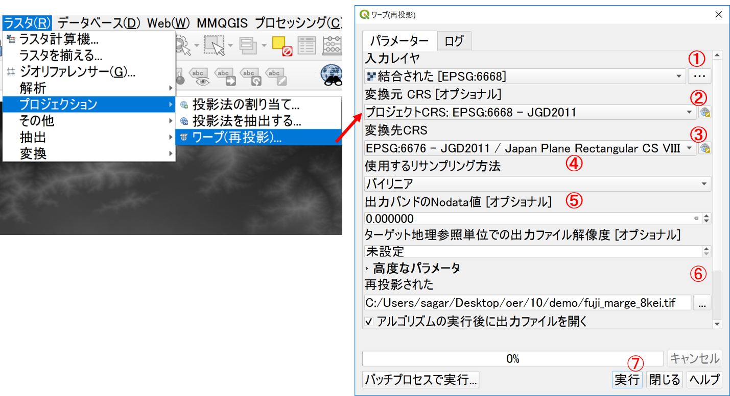The height and width of the screenshot is (396, 730).
Task: Click the 閉じる button
Action: tap(665, 380)
